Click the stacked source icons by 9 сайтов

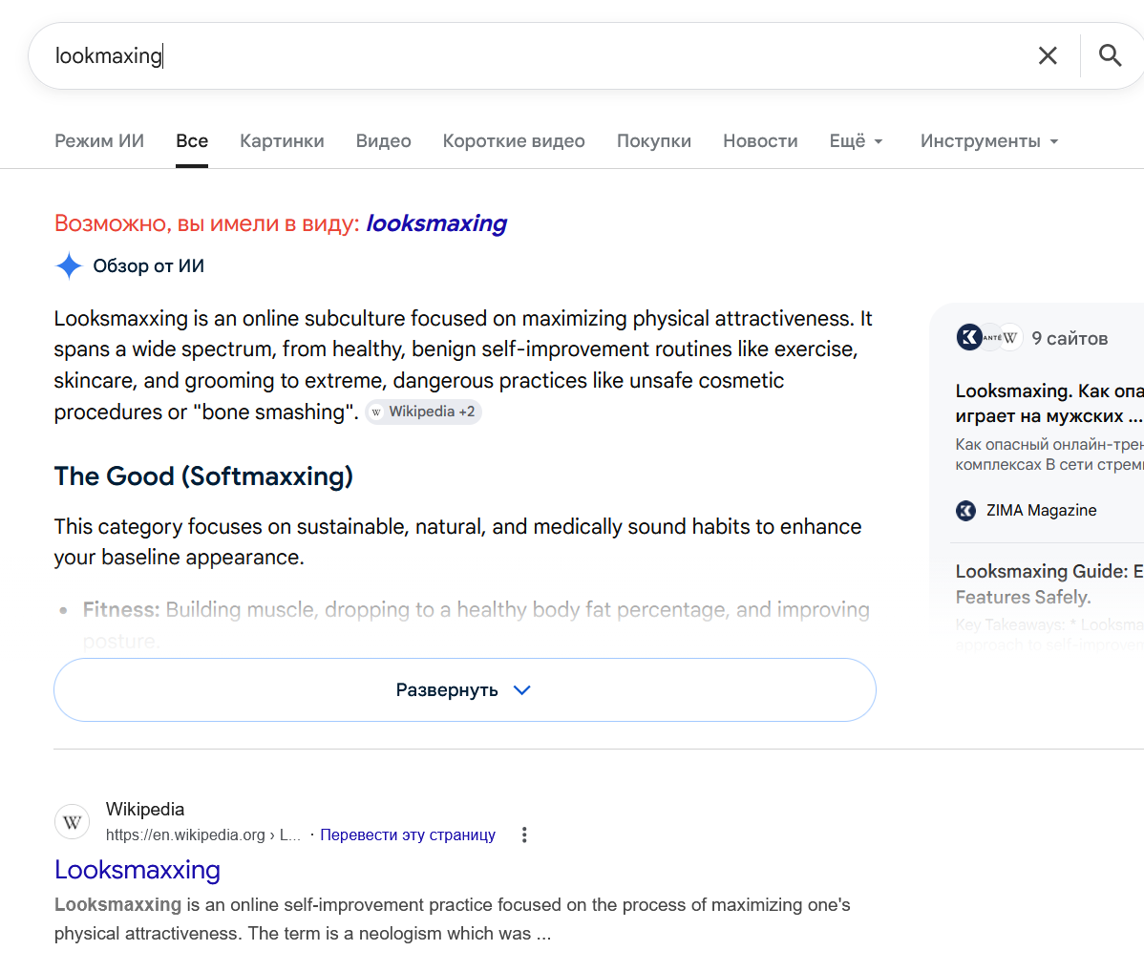(989, 338)
